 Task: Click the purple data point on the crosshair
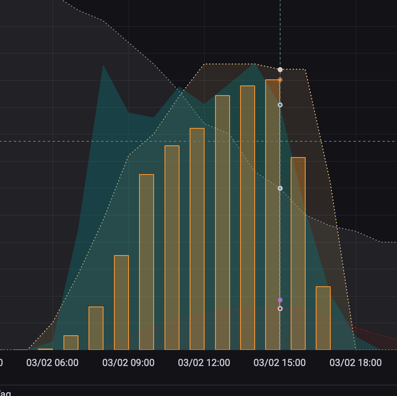tap(280, 300)
